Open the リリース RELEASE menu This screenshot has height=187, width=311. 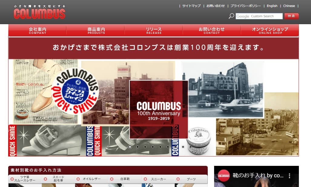coord(154,31)
